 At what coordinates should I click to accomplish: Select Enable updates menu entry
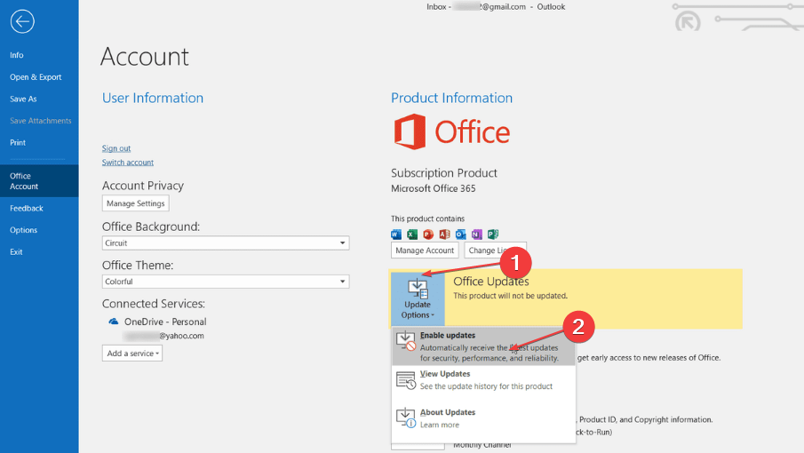483,346
